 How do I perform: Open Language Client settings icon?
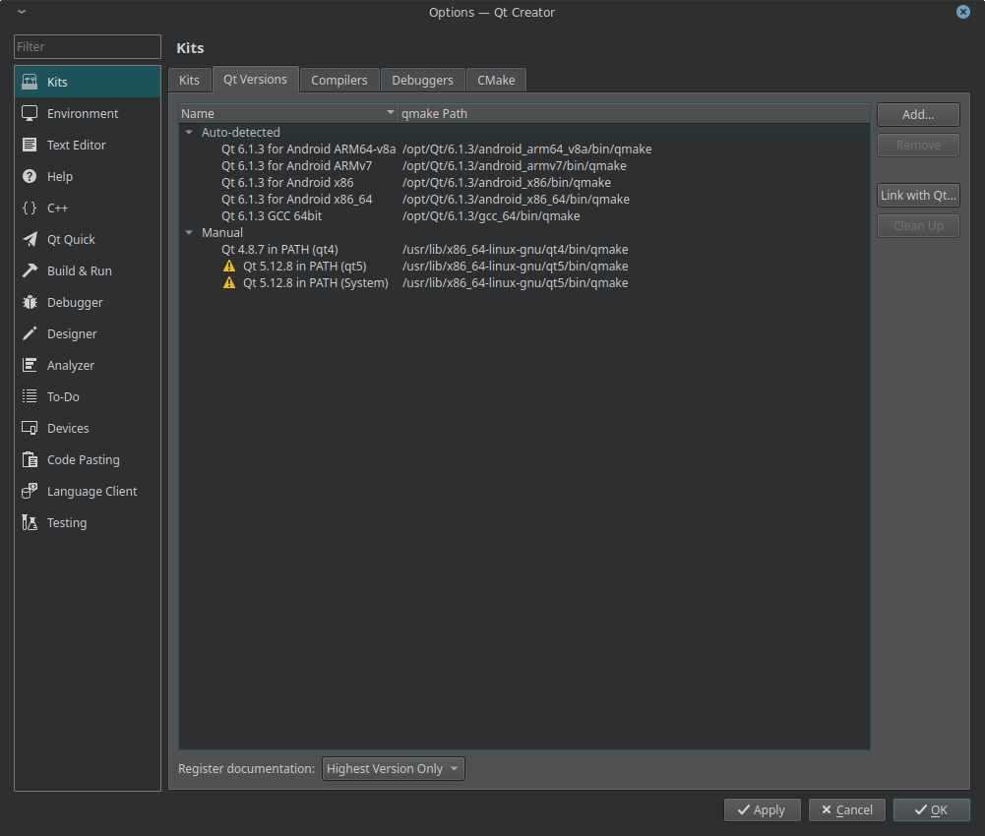(30, 491)
